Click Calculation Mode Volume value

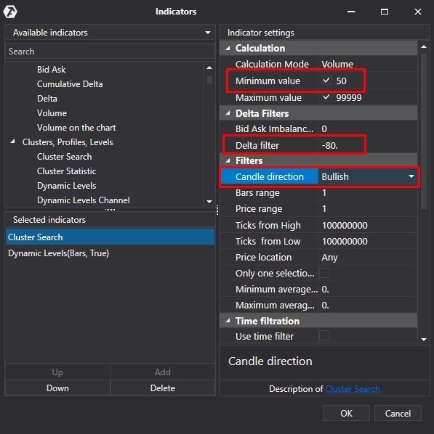(368, 64)
